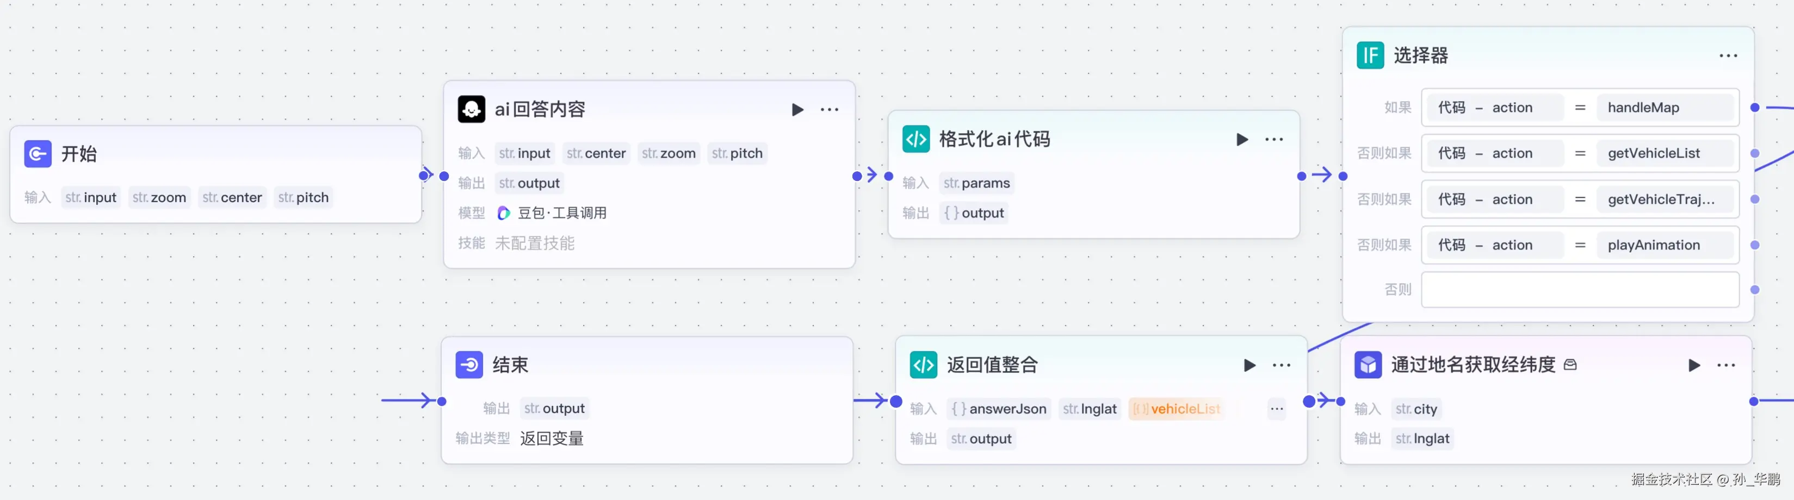Open the equals operator dropdown next to handleMap

(1580, 107)
